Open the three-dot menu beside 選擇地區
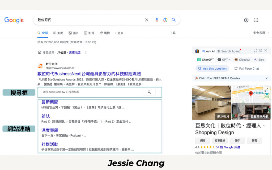The width and height of the screenshot is (272, 170). (x=86, y=52)
